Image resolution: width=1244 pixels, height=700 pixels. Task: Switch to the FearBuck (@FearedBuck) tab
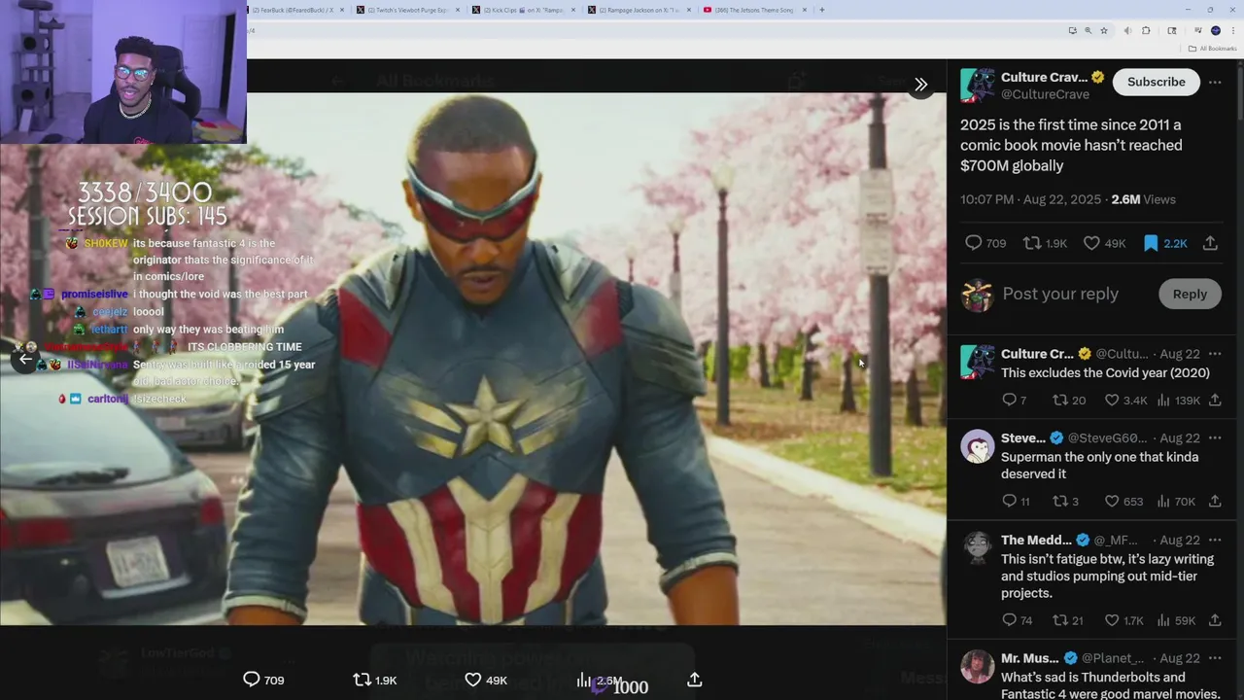pos(296,10)
